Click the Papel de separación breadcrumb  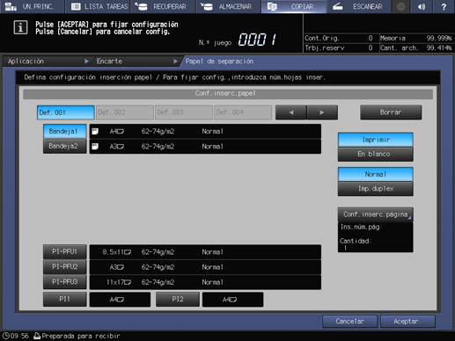click(x=219, y=62)
